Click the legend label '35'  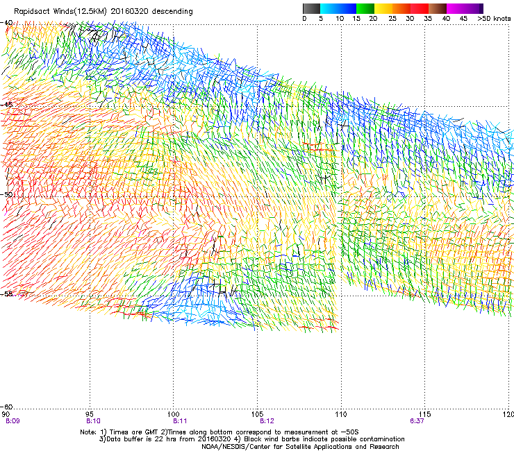coord(428,19)
